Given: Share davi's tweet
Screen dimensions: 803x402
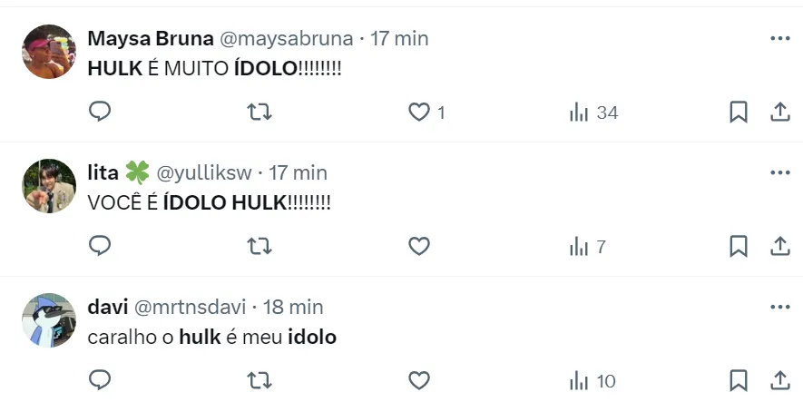Looking at the screenshot, I should [779, 379].
